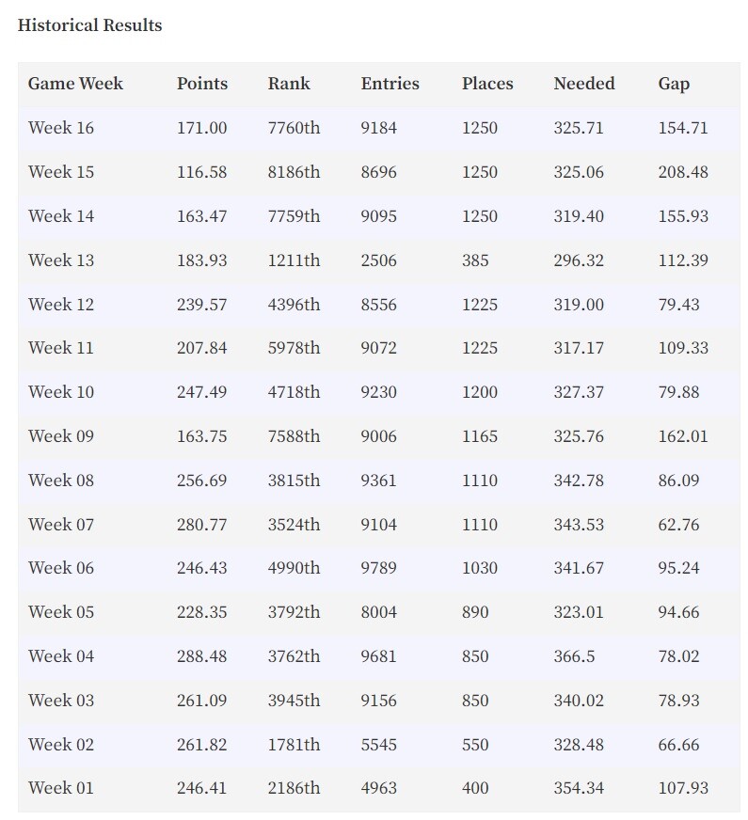748x820 pixels.
Task: Click the 1211th rank in Week 13
Action: point(294,260)
